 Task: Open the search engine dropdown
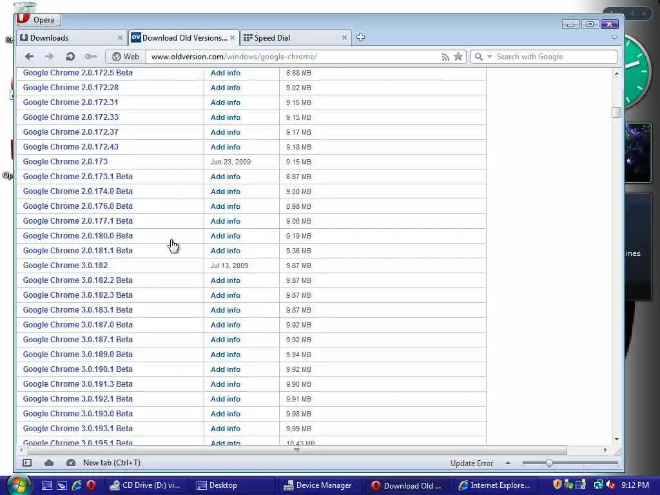[x=489, y=57]
